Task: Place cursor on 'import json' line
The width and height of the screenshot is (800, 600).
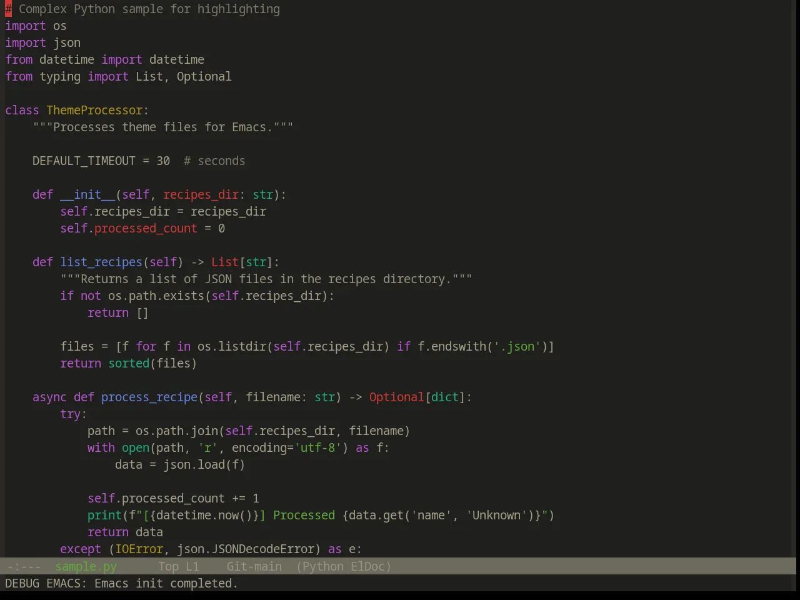Action: pos(42,42)
